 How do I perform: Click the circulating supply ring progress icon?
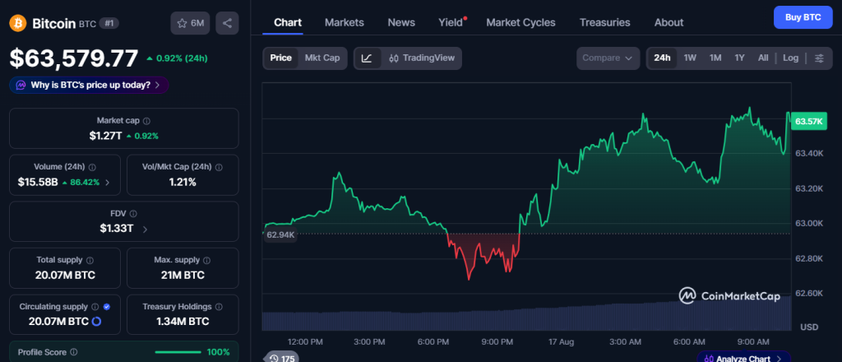(x=97, y=322)
